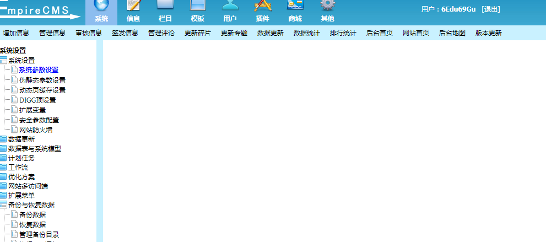The width and height of the screenshot is (546, 242).
Task: Open the 后台地图 link
Action: click(x=452, y=33)
